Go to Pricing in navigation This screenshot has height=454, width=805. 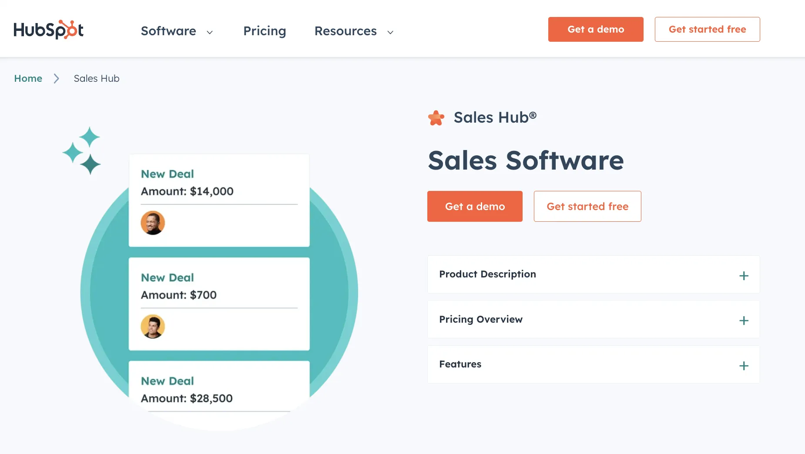(265, 31)
